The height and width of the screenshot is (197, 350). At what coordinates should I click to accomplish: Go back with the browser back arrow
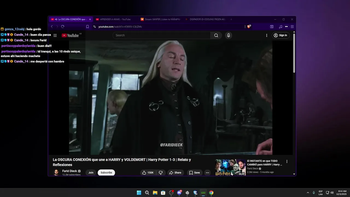tap(52, 27)
